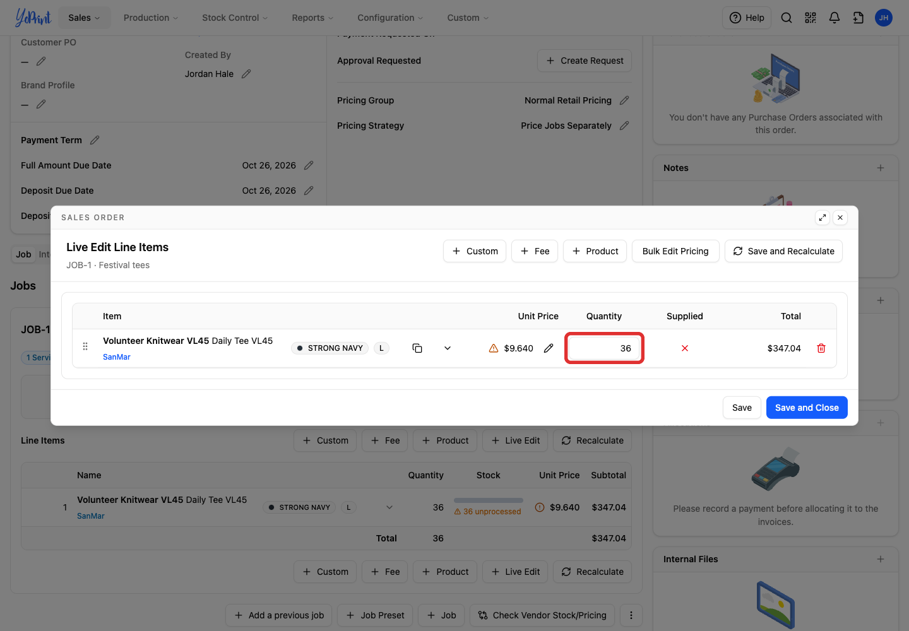Toggle the Supplied red X mark
909x631 pixels.
[x=685, y=348]
